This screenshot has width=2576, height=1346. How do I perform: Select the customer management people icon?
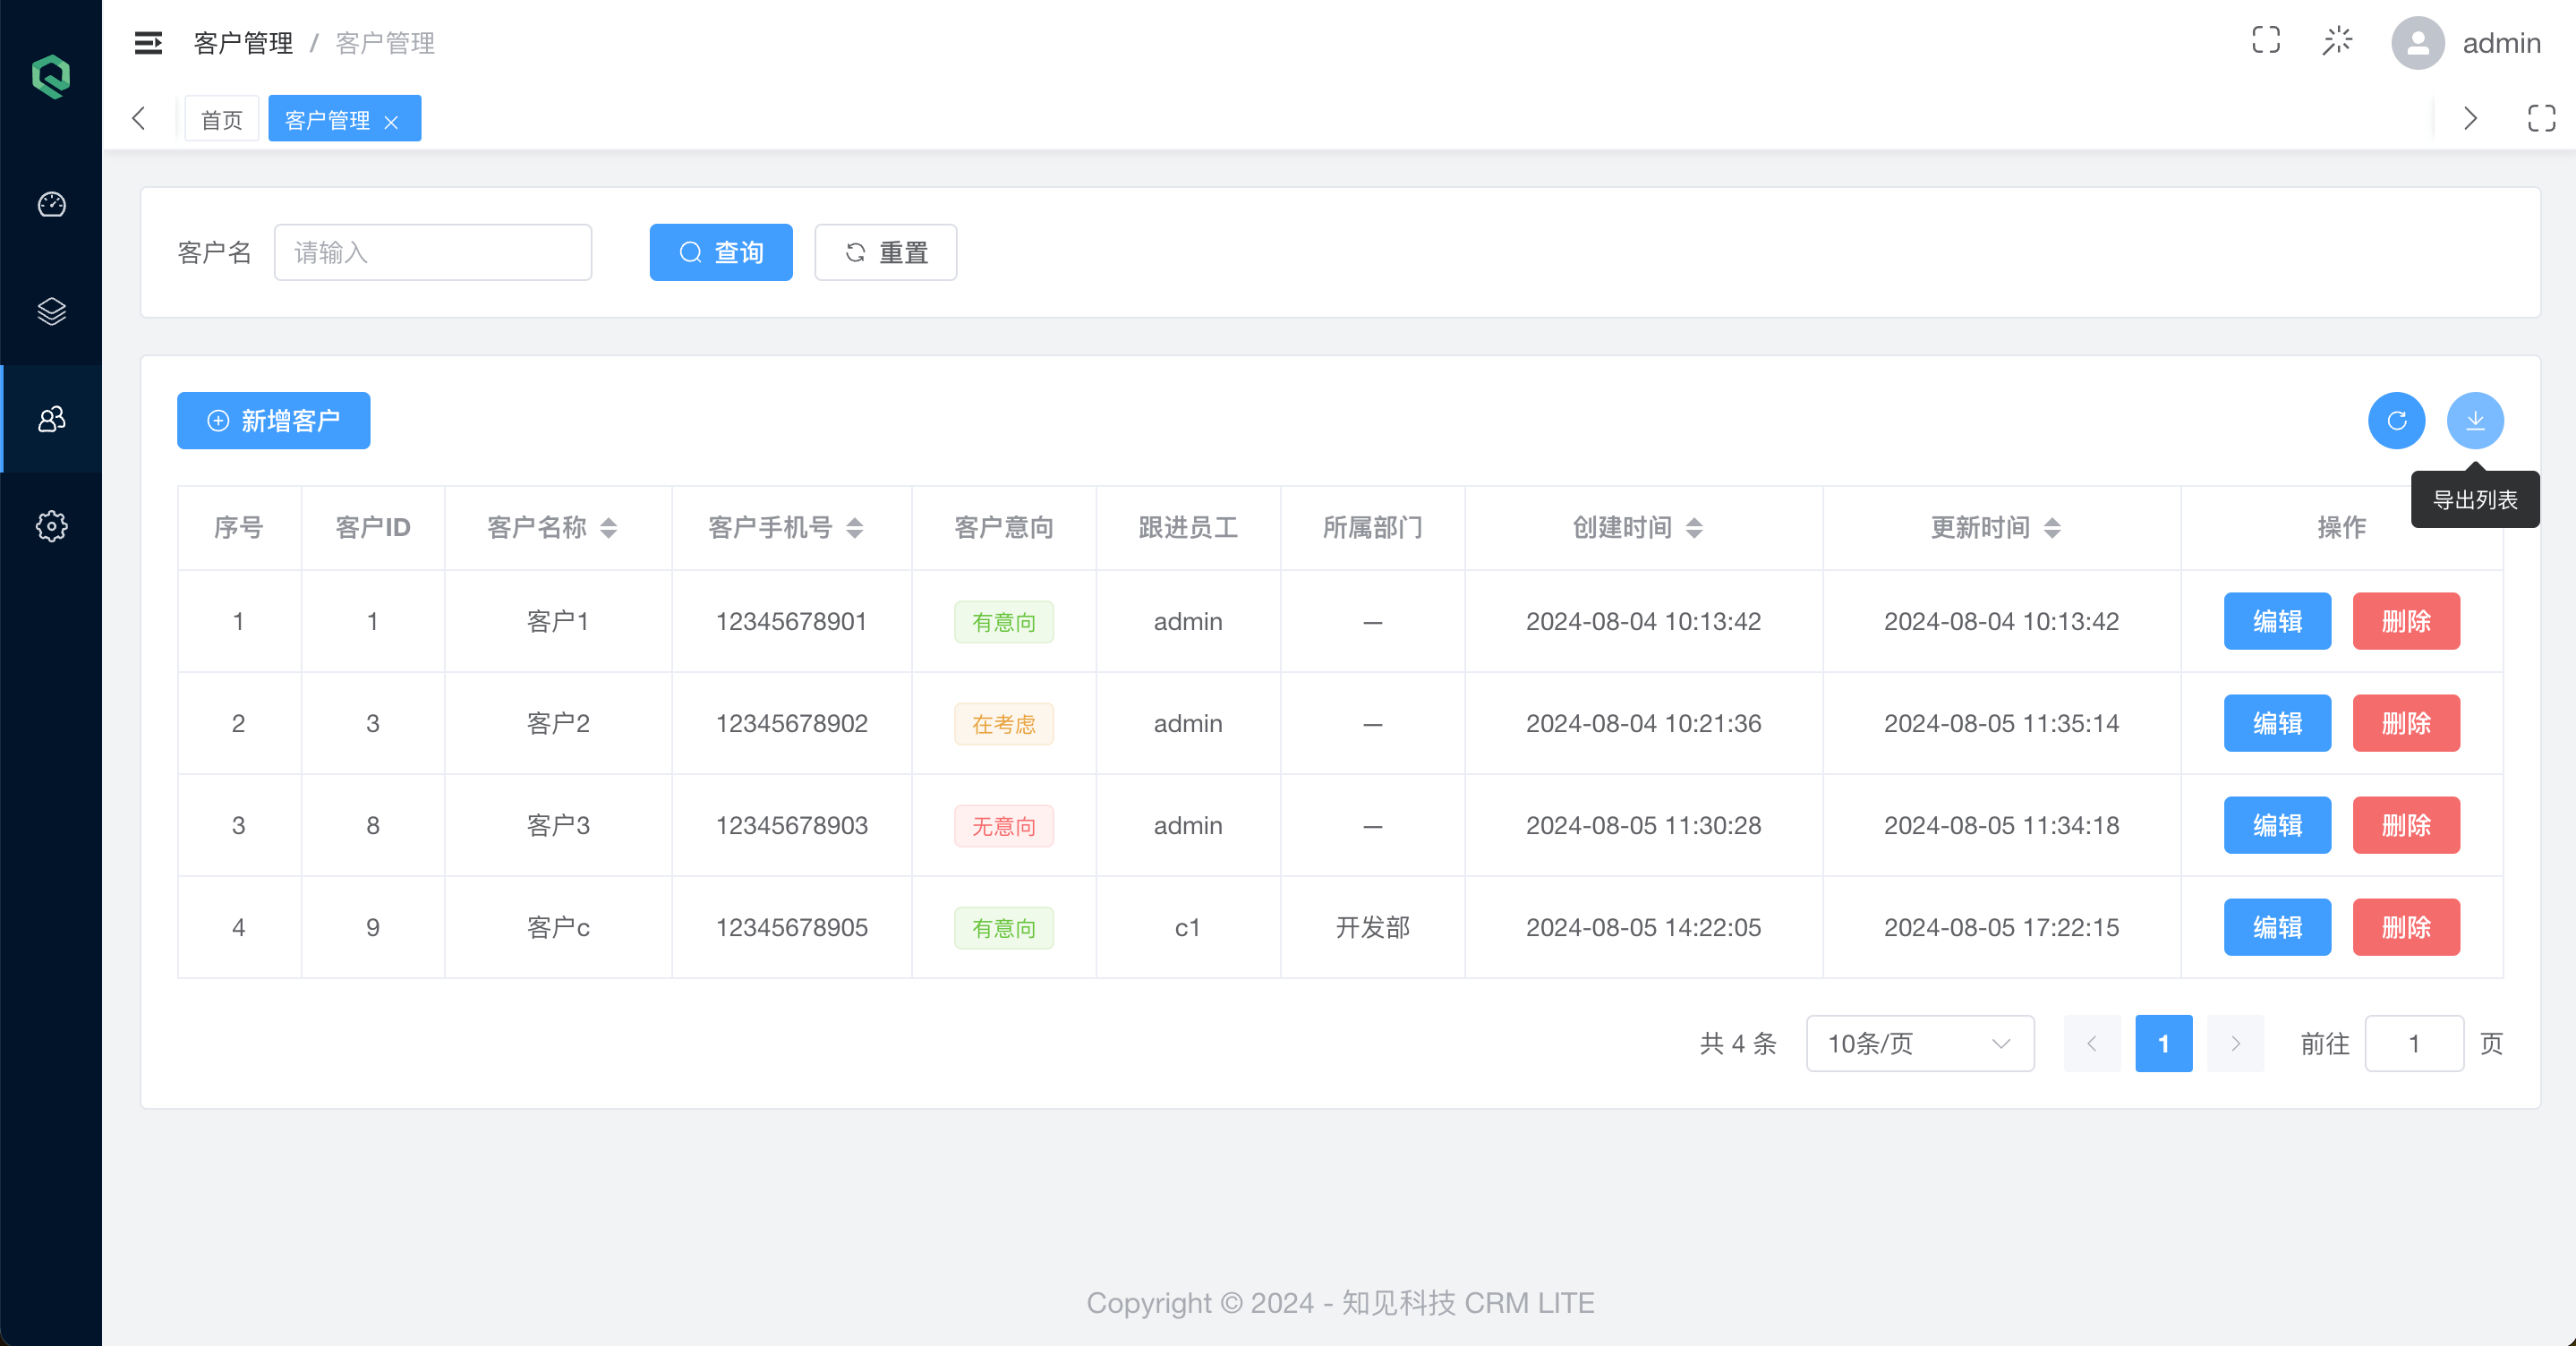51,418
